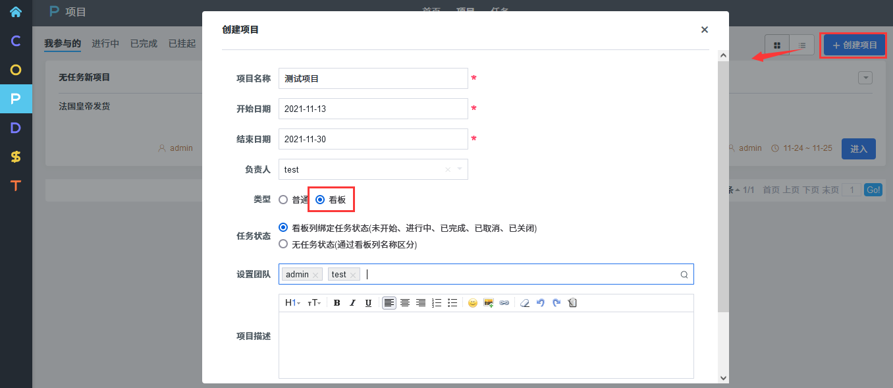Switch to the 进行中 tab

tap(105, 43)
